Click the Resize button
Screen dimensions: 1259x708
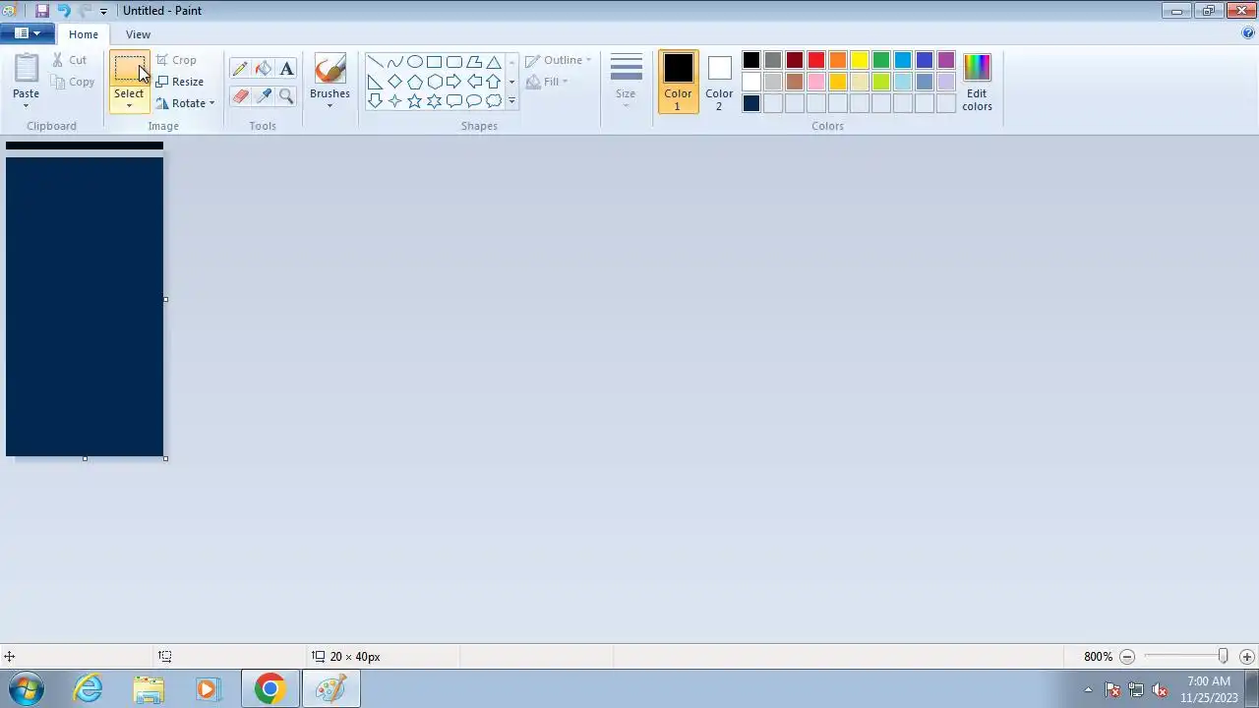(180, 82)
